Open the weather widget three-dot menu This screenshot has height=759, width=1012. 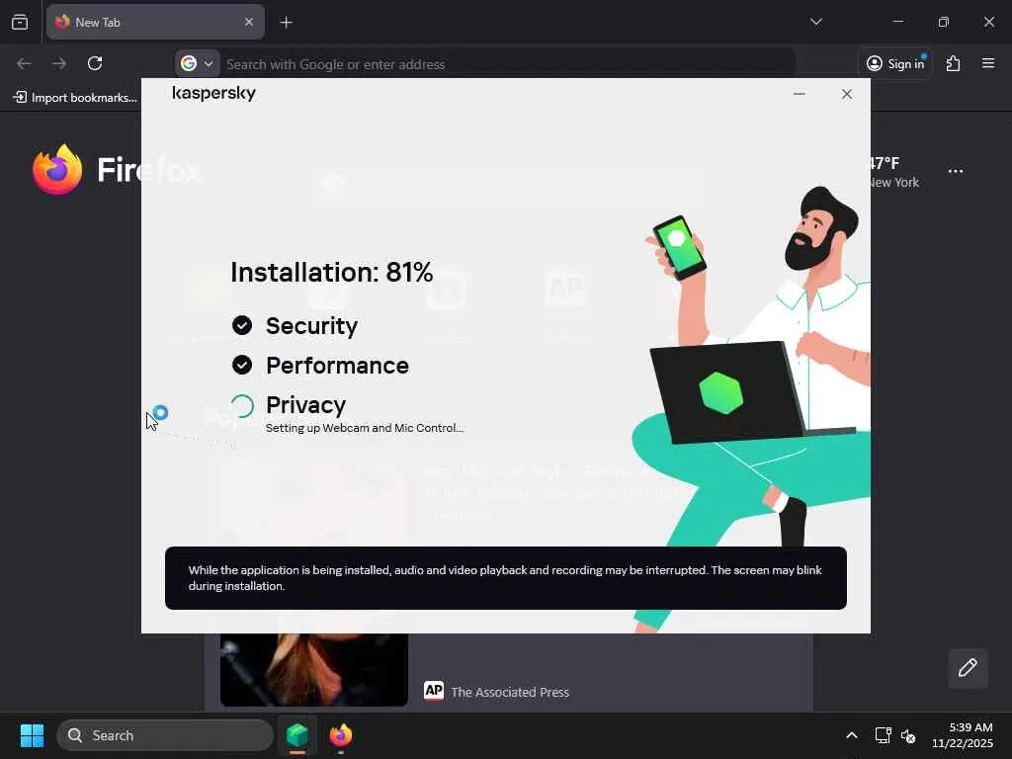coord(956,171)
